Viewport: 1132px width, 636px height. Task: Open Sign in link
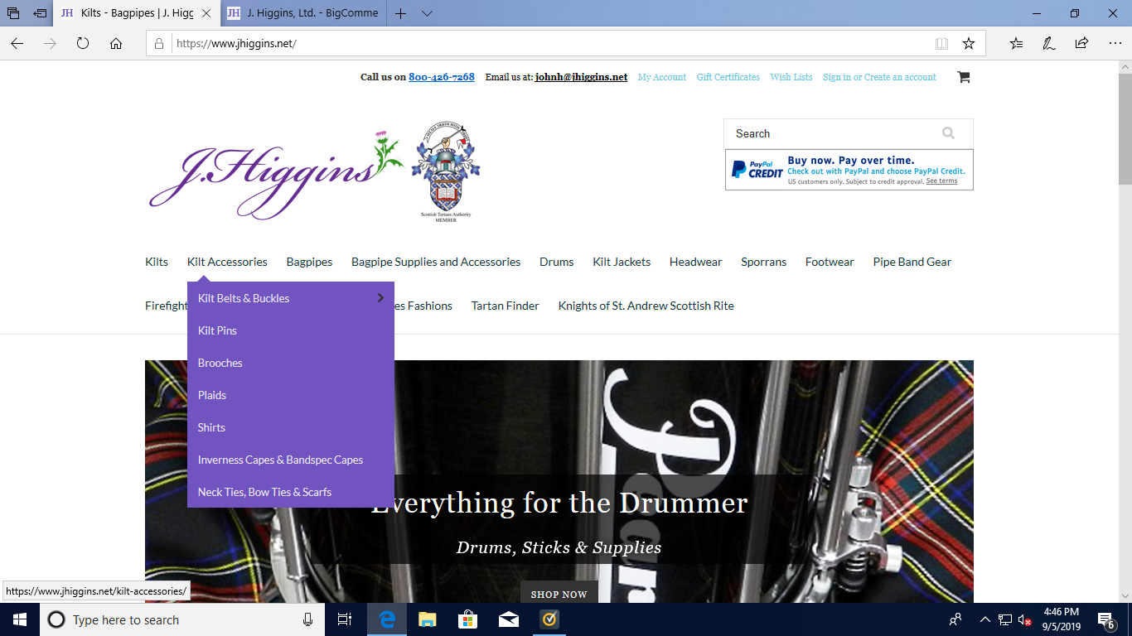click(836, 77)
